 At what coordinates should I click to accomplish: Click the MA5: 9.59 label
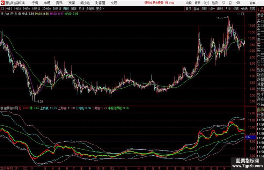(x=28, y=14)
